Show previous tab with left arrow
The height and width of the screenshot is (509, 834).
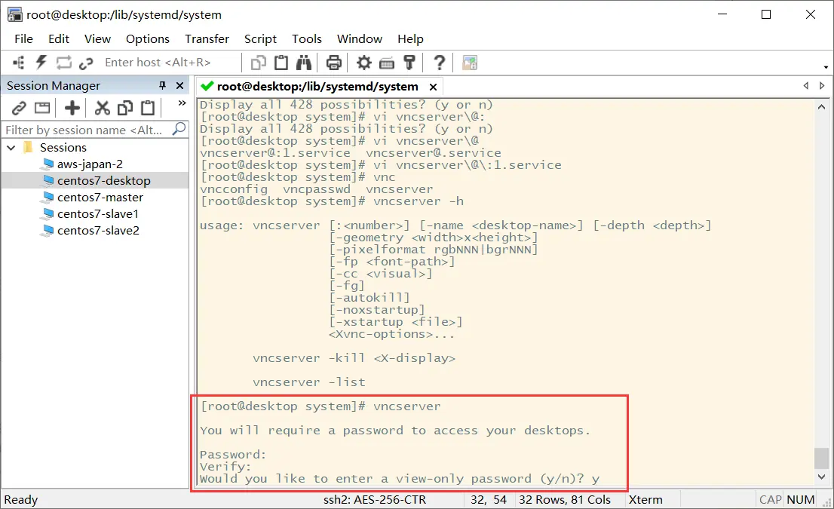coord(806,86)
